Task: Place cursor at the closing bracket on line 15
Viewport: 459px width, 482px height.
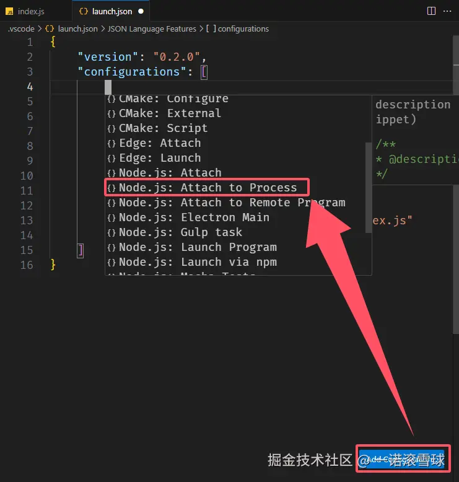Action: coord(81,250)
